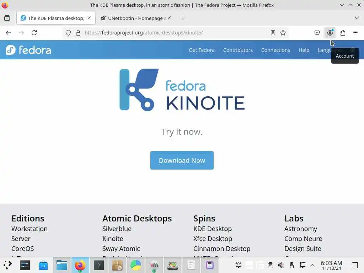Viewport: 364px width, 273px height.
Task: Close the UNetbootin tab
Action: pos(169,18)
